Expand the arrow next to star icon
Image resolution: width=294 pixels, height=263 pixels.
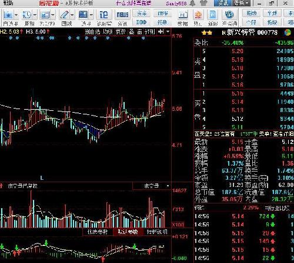pyautogui.click(x=16, y=15)
